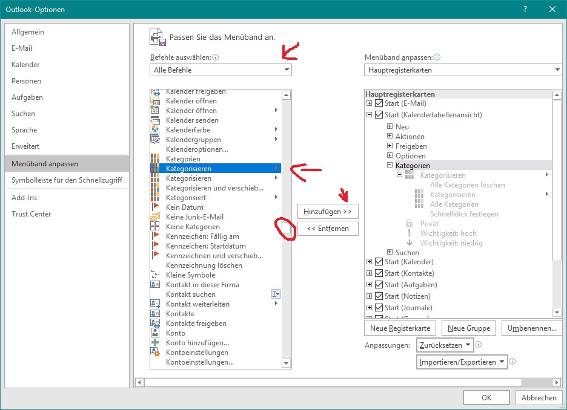
Task: Click the Neue Registerkarte button
Action: coord(400,328)
